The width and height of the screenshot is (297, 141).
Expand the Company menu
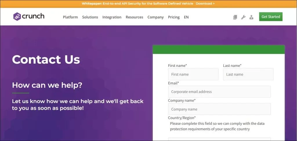click(155, 17)
